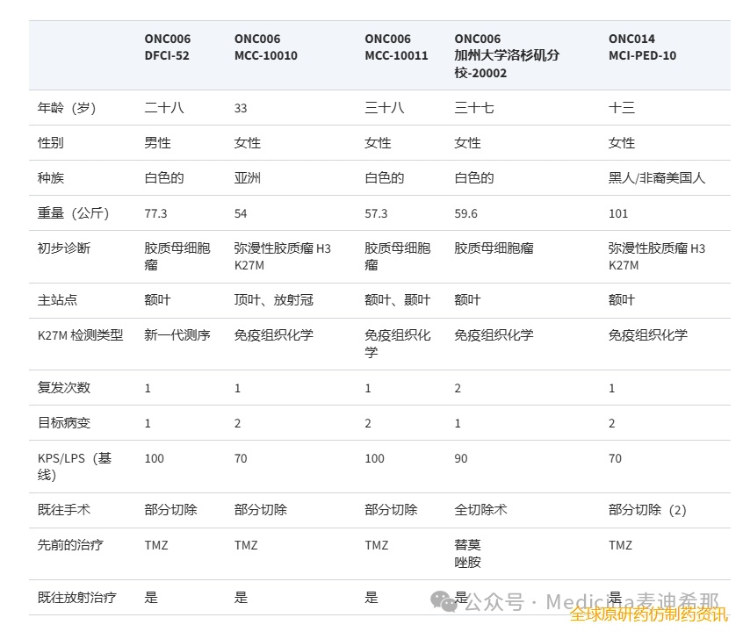743x632 pixels.
Task: Click the 既往放射治疗 row label
Action: (77, 598)
